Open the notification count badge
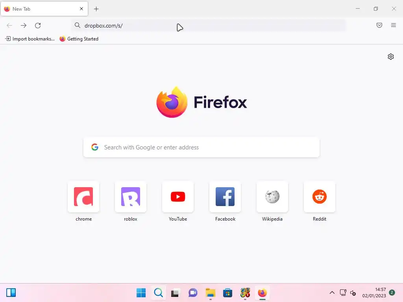 coord(392,292)
